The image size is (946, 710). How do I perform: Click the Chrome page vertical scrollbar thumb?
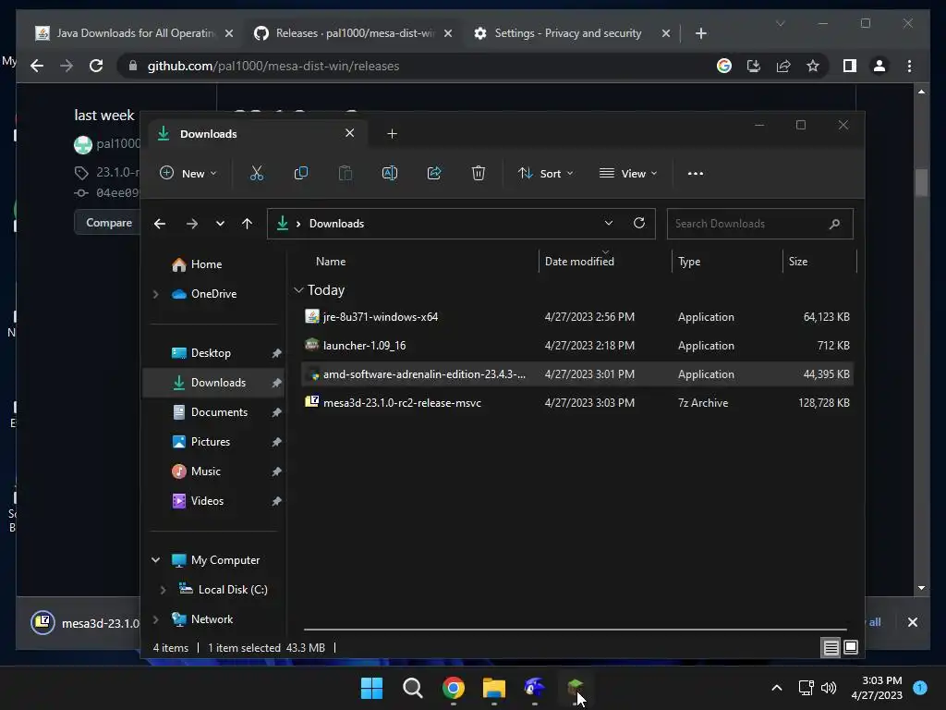pyautogui.click(x=921, y=182)
